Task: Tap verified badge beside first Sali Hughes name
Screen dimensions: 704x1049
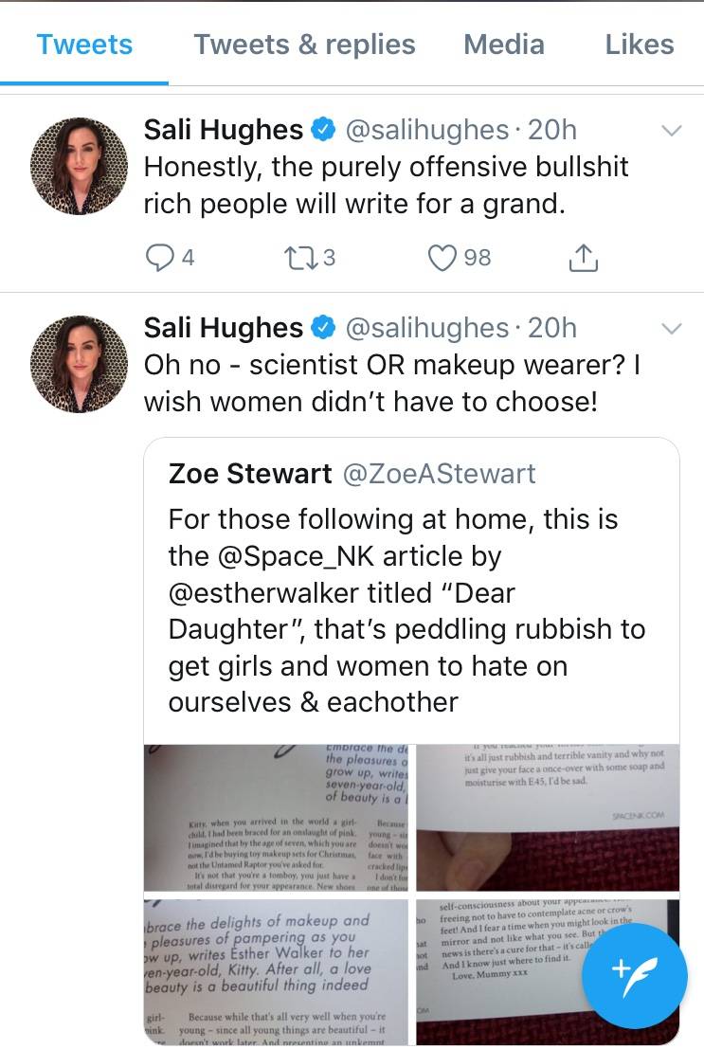Action: [x=324, y=130]
